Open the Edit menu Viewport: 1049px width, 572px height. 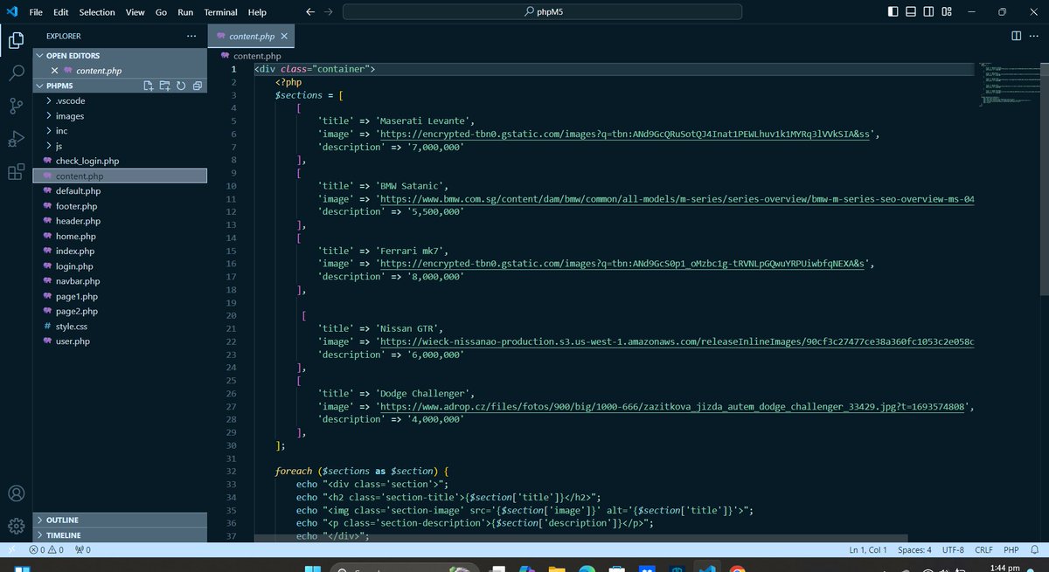[x=60, y=12]
